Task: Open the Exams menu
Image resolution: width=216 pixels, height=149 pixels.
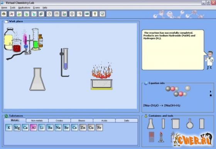Action: (36, 8)
